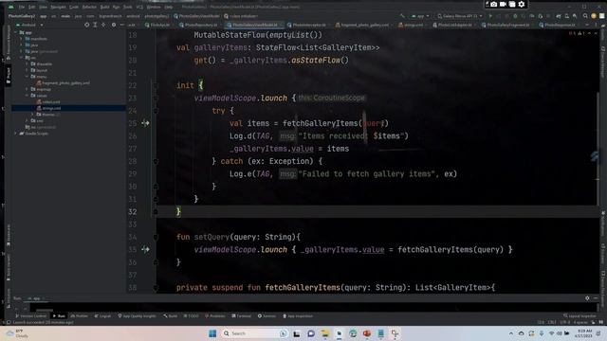This screenshot has width=607, height=341.
Task: Fold the setQuery function at line 34
Action: (x=156, y=237)
